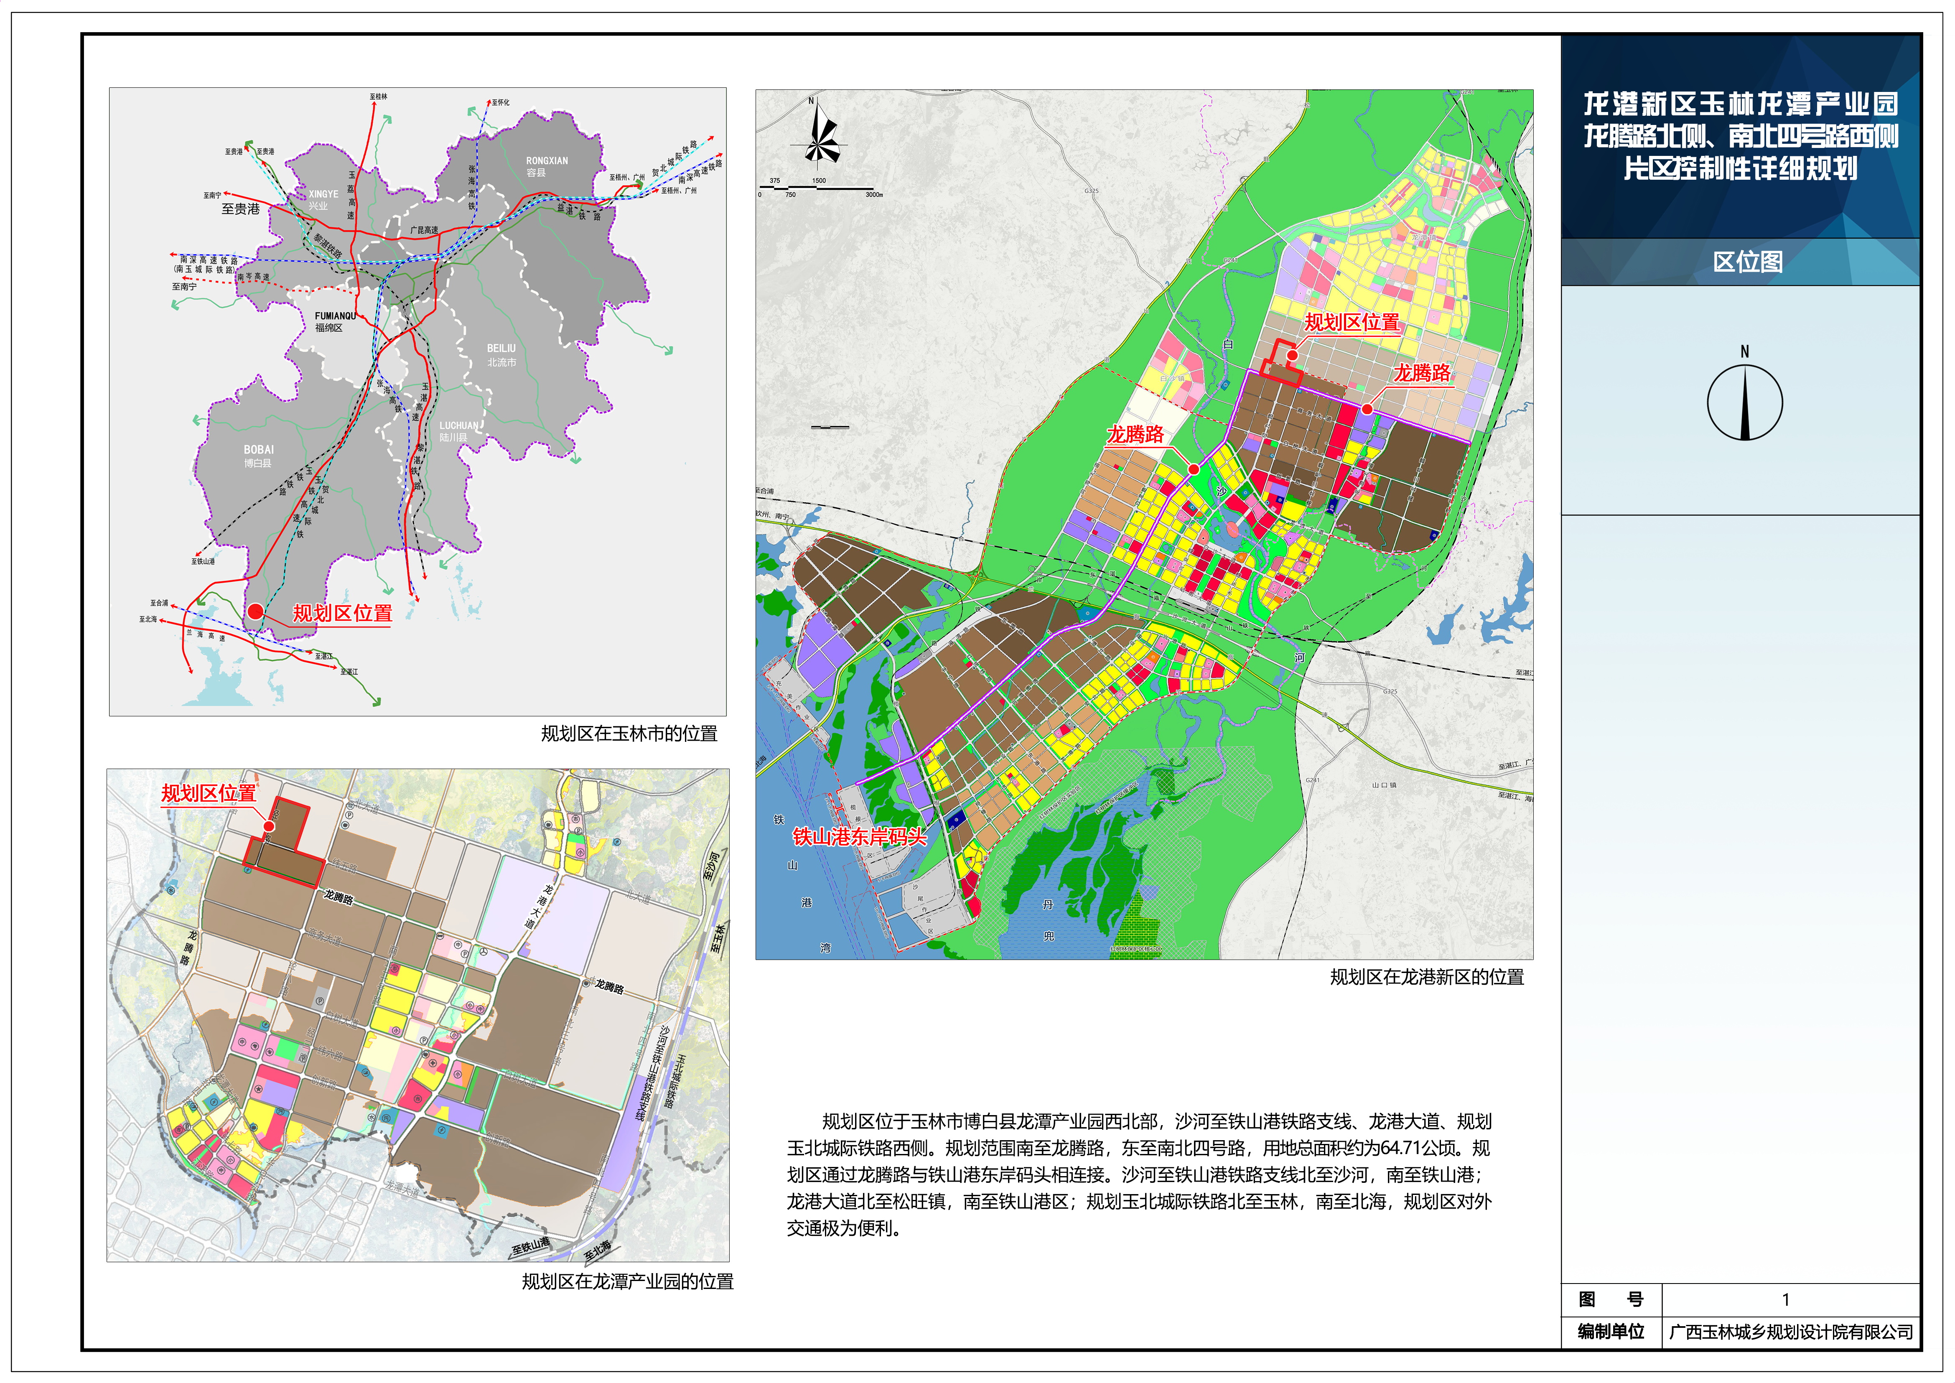Viewport: 1955px width, 1383px height.
Task: Click red location dot on Yulin city map
Action: pyautogui.click(x=255, y=611)
